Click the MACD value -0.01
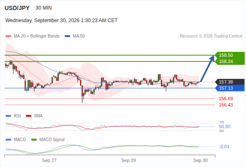This screenshot has width=246, height=167. point(224,147)
